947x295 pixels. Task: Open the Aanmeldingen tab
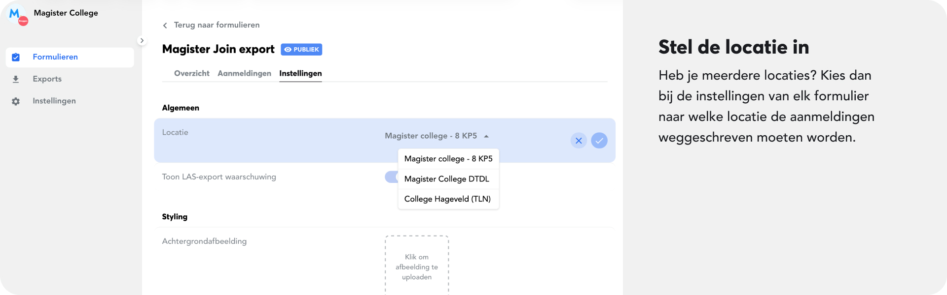[244, 73]
